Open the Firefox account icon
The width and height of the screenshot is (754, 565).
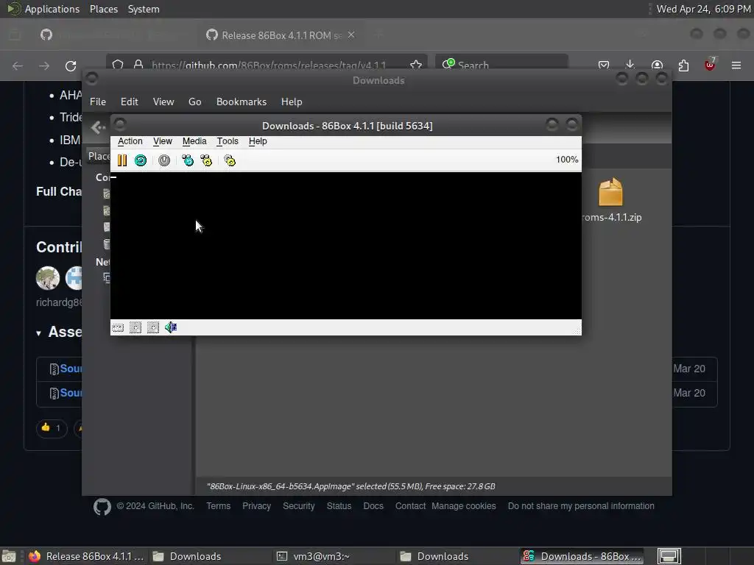point(657,65)
